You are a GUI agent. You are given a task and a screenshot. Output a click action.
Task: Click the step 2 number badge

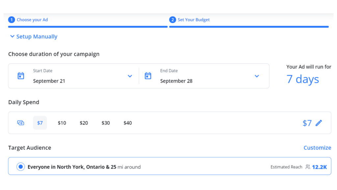[x=172, y=20]
